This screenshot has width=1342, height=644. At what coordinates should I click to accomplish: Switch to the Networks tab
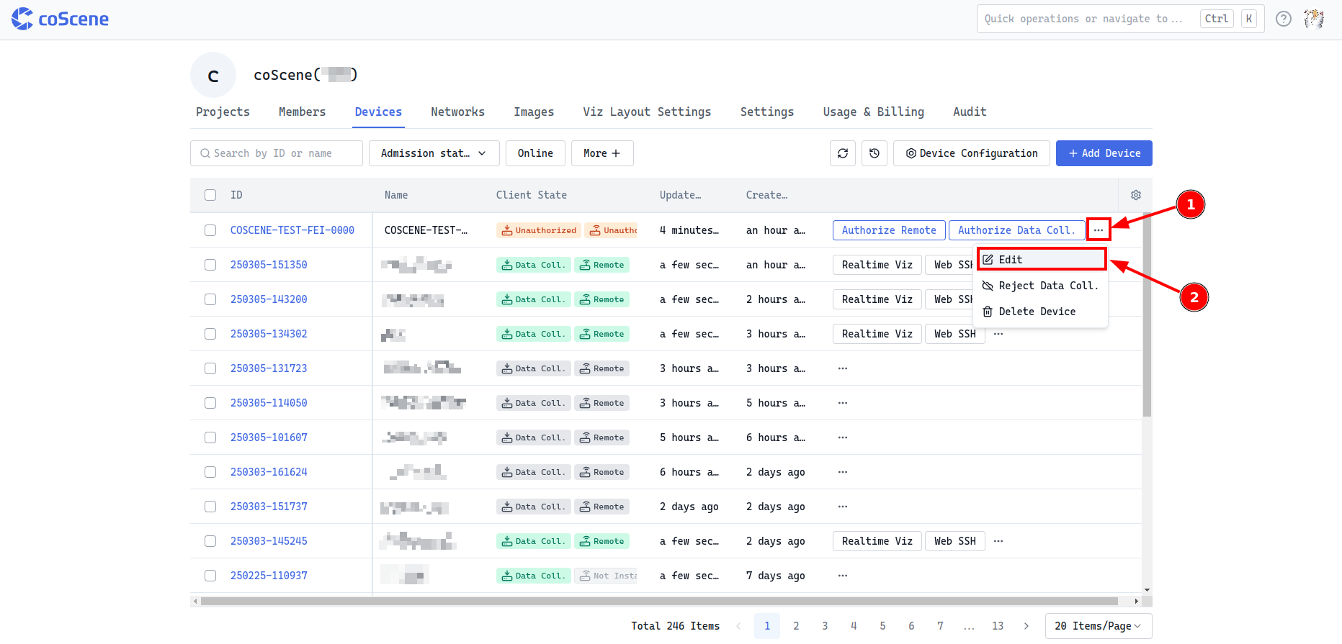(457, 112)
